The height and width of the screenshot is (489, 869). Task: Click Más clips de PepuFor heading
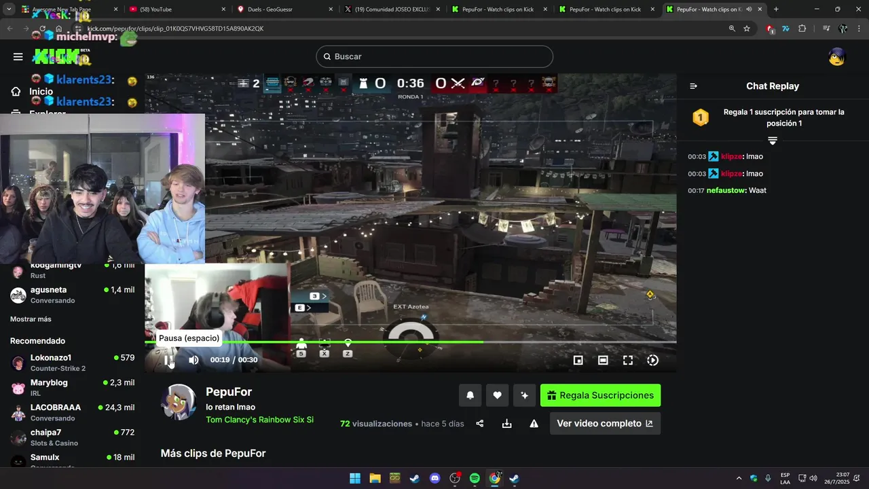[x=213, y=453]
